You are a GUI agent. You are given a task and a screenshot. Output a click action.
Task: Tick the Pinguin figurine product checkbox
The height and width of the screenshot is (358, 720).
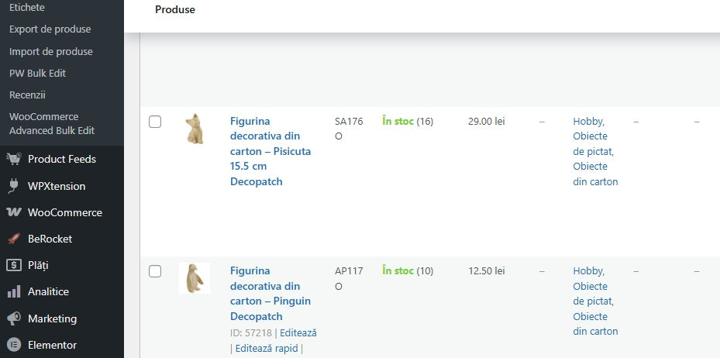155,271
